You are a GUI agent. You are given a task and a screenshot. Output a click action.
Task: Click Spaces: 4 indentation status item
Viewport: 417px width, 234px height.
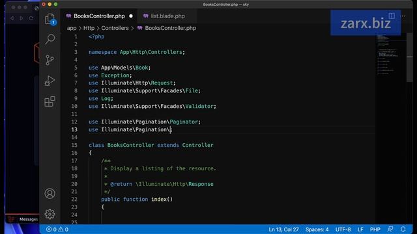point(317,229)
